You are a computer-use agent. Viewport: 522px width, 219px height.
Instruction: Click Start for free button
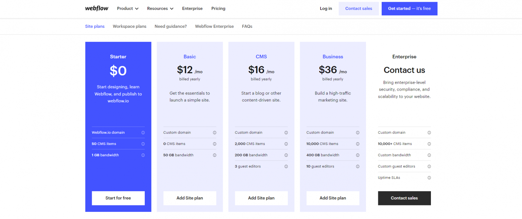point(118,198)
